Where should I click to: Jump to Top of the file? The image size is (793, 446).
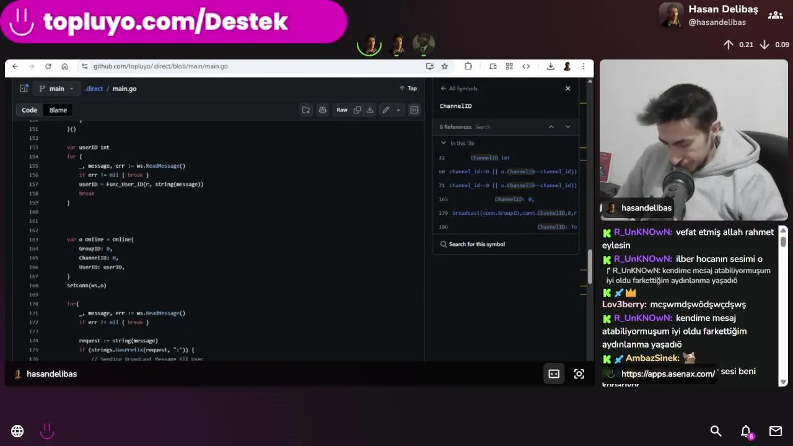click(x=408, y=89)
